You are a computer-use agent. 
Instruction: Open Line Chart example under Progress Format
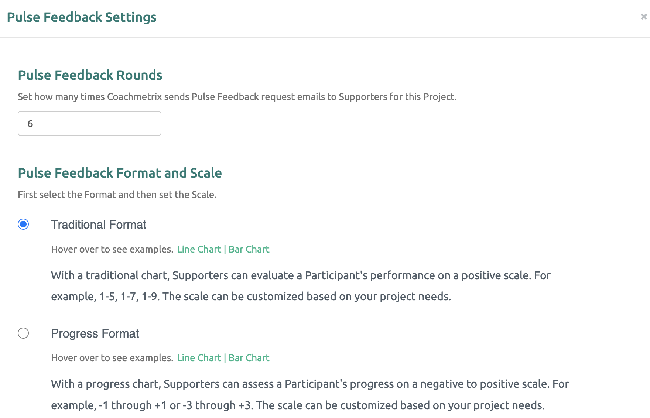point(199,358)
